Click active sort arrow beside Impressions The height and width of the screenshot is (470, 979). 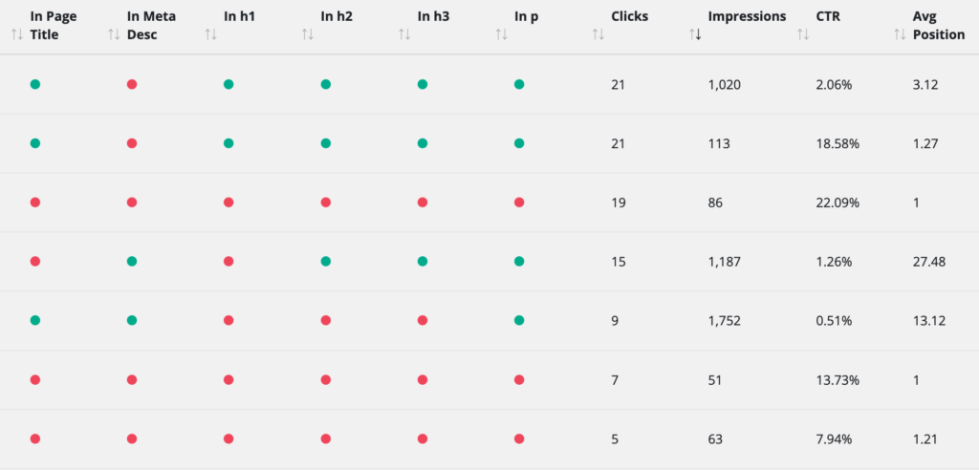695,35
